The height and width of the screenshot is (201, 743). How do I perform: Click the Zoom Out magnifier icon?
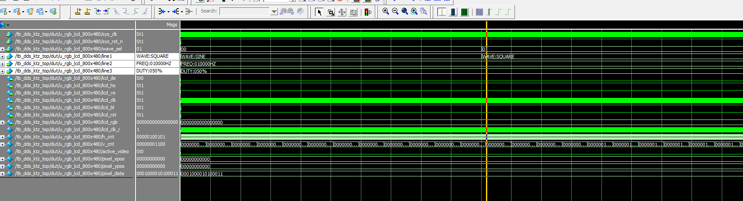[395, 12]
